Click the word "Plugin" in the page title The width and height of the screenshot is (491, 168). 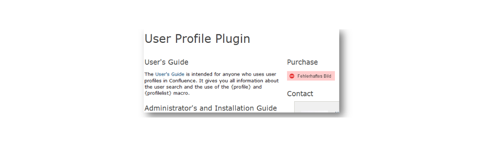232,39
